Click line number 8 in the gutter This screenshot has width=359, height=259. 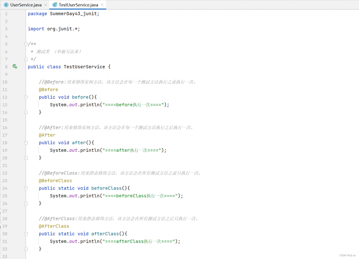tap(6, 67)
